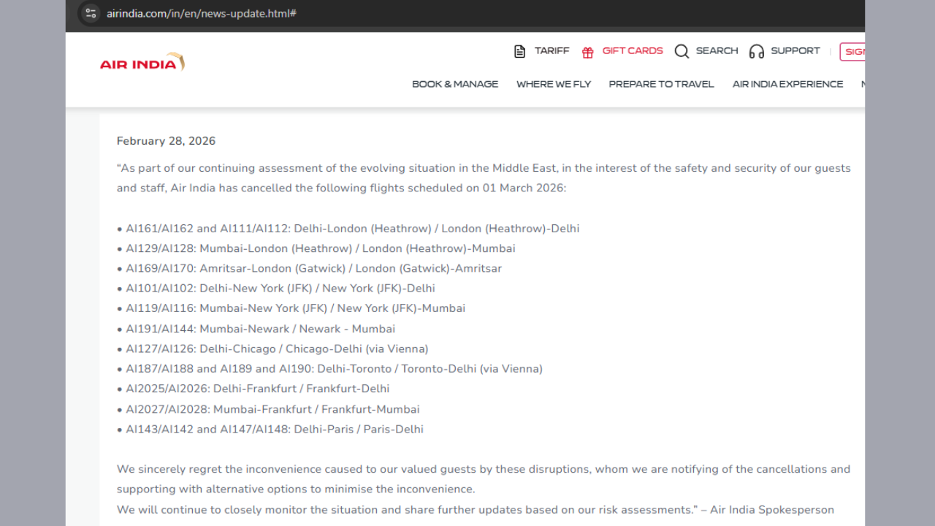The height and width of the screenshot is (526, 935).
Task: Expand the Prepare to Travel menu
Action: pos(661,84)
